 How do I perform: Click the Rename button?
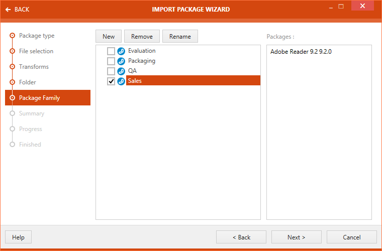point(180,37)
